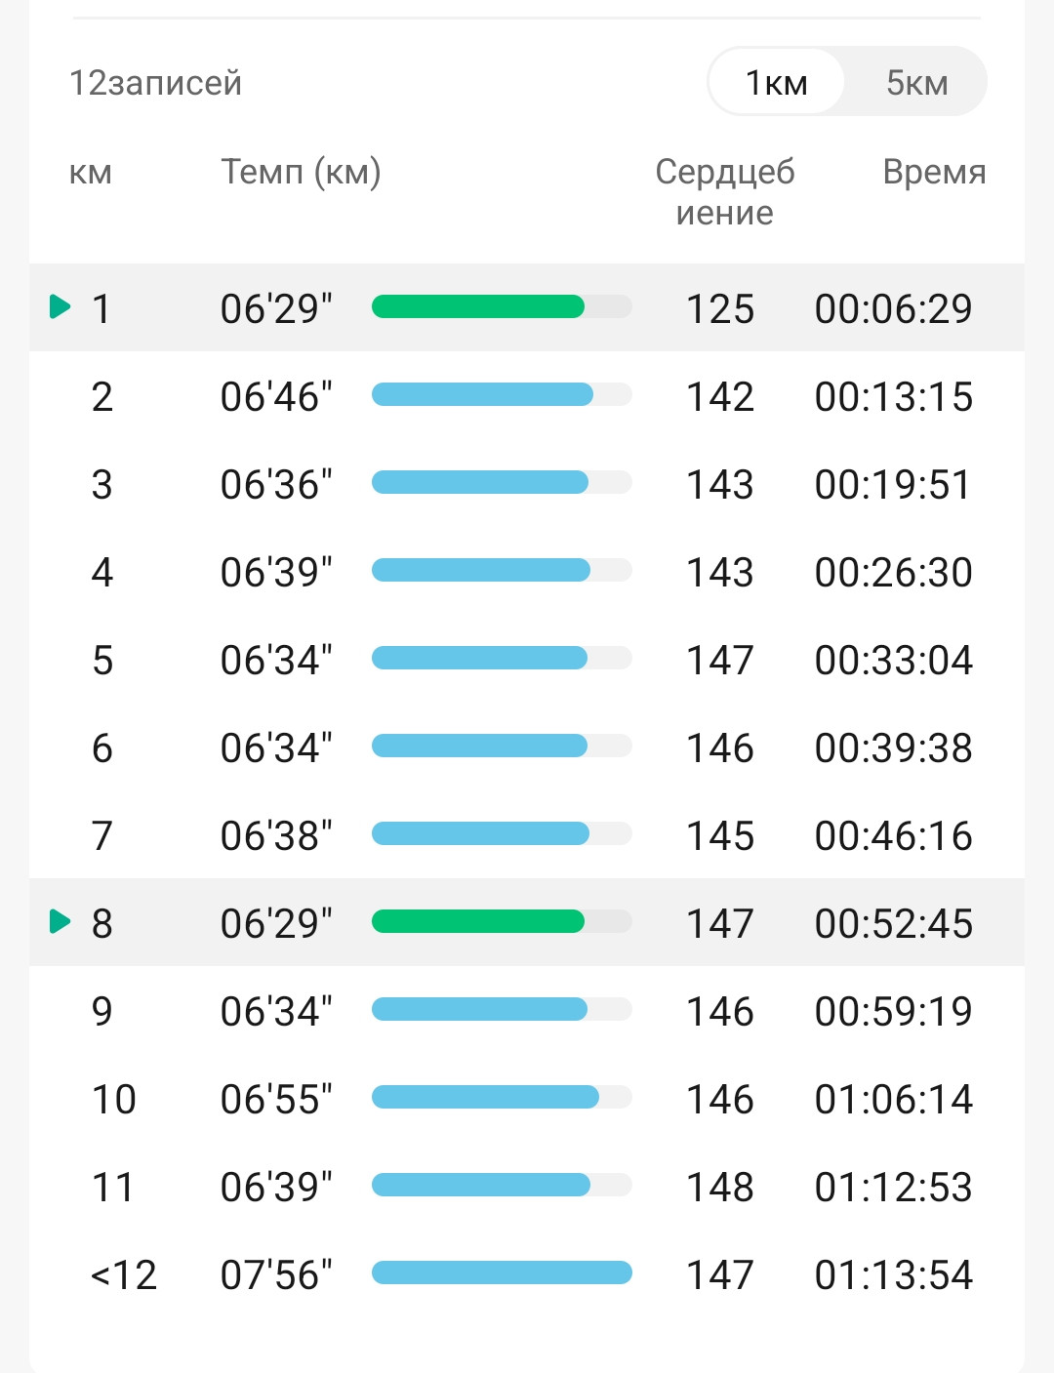Select kilometer 3 row showing 06'36"
Screen dimensions: 1054x1373
[527, 483]
